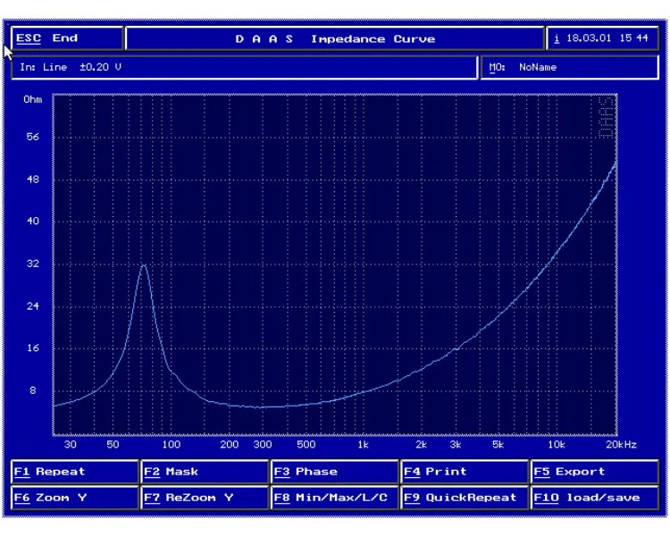Click the 500 Hz frequency label
The height and width of the screenshot is (536, 670).
coord(306,445)
